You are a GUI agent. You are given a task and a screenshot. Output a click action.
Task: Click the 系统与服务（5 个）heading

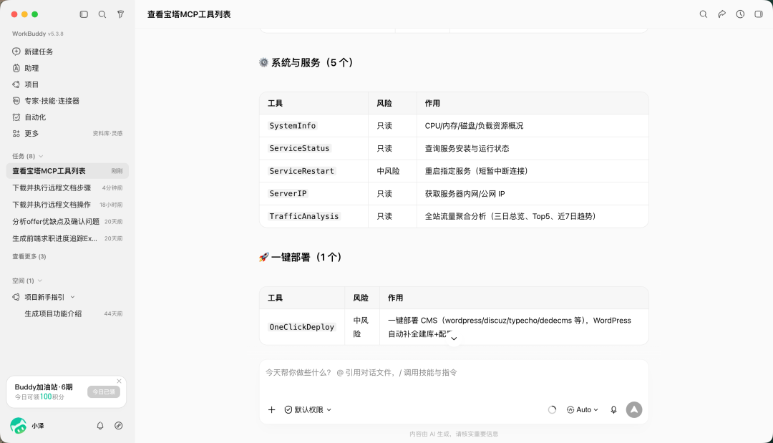(x=306, y=62)
